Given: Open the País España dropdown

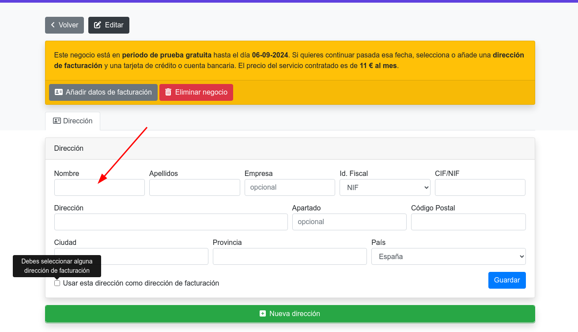Looking at the screenshot, I should (x=449, y=256).
